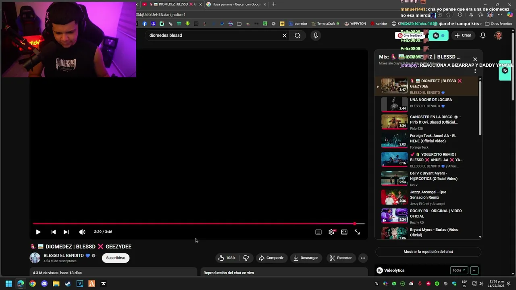Click the Give feedback button

pyautogui.click(x=410, y=35)
